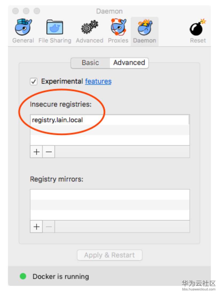This screenshot has width=221, height=296.
Task: Toggle the Experimental features checkbox
Action: (34, 82)
